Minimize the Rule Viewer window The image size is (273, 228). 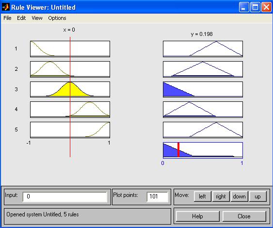coord(244,7)
